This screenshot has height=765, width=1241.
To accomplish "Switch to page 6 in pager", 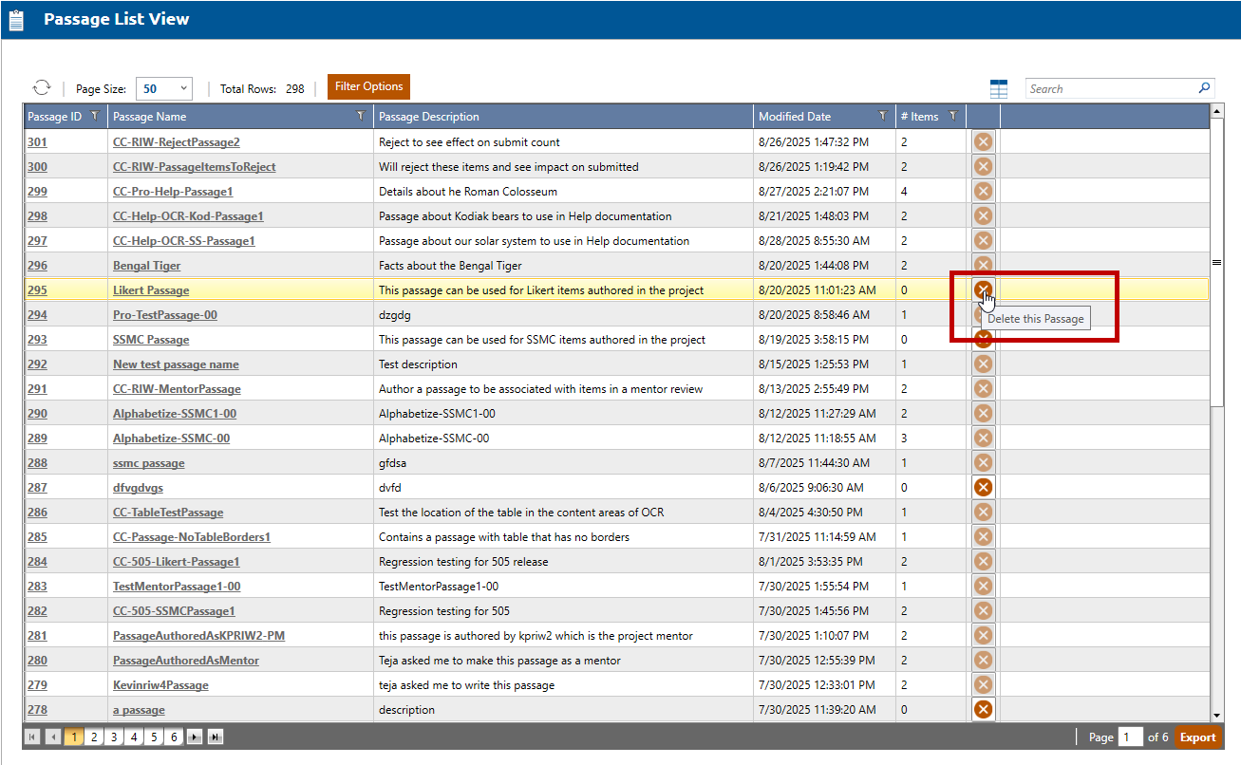I will (x=174, y=737).
